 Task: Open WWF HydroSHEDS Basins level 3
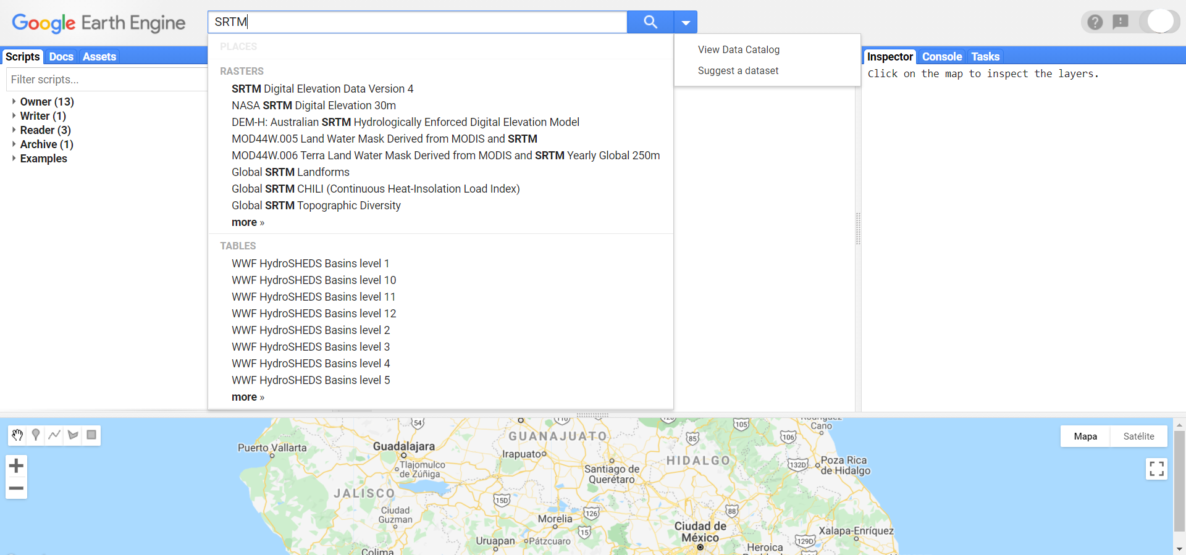[311, 347]
